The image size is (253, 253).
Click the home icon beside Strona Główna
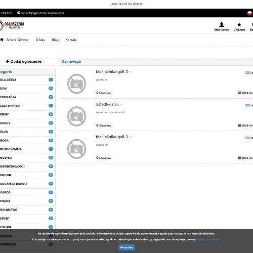click(2, 40)
